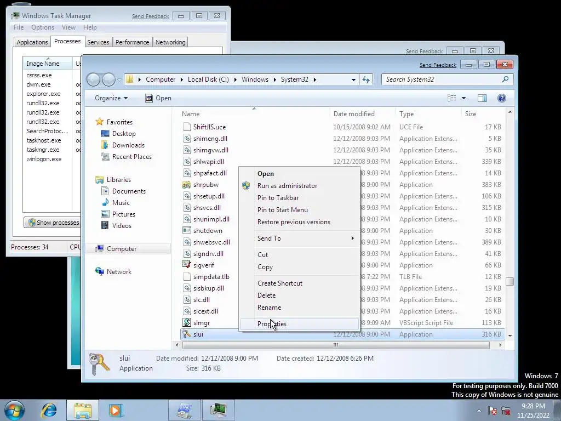Sort files by the Name column header
The height and width of the screenshot is (421, 561).
click(x=255, y=114)
